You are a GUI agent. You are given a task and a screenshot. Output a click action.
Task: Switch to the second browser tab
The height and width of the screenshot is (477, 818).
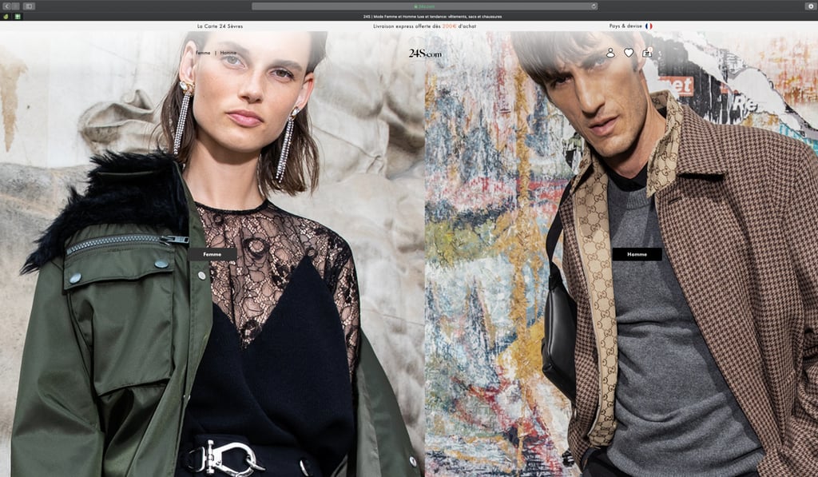pyautogui.click(x=18, y=16)
